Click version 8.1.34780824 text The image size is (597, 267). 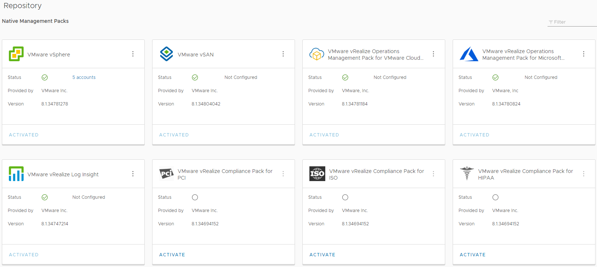[x=506, y=104]
